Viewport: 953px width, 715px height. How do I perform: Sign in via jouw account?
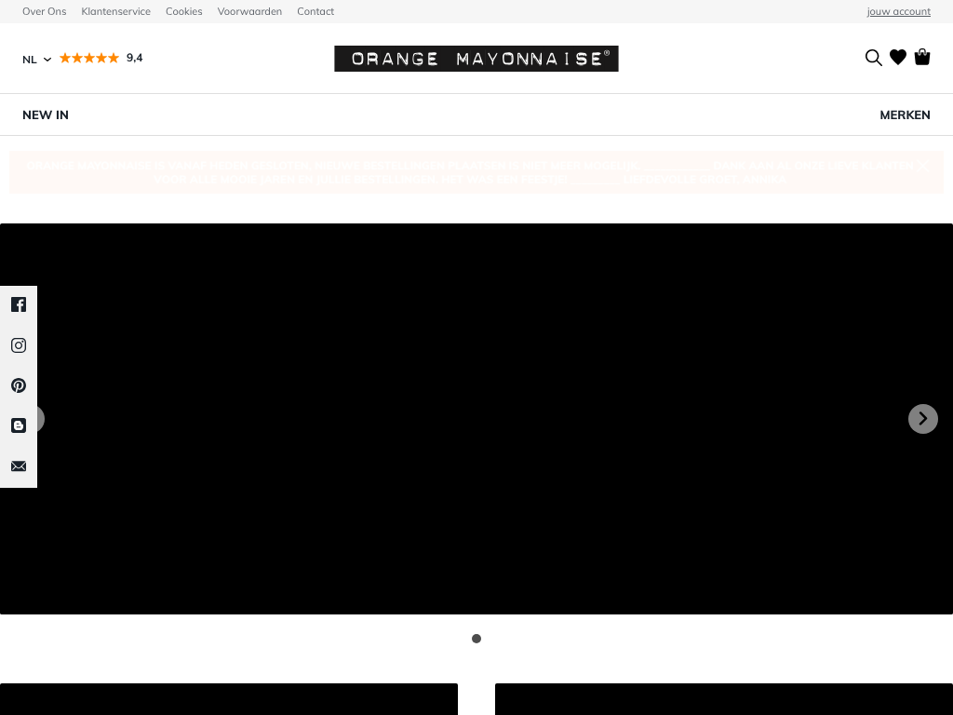(898, 11)
